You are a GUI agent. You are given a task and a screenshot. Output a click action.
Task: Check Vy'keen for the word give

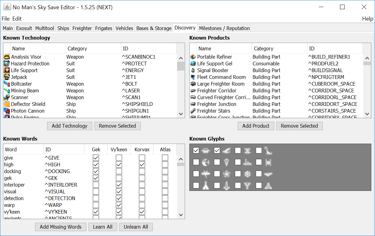[x=119, y=158]
